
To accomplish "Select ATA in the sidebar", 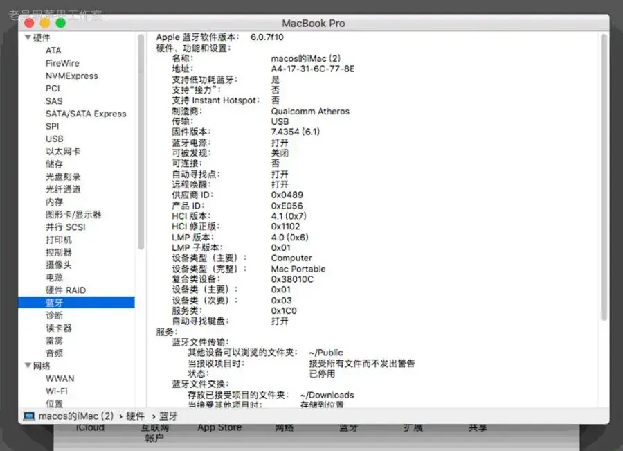I will coord(53,51).
